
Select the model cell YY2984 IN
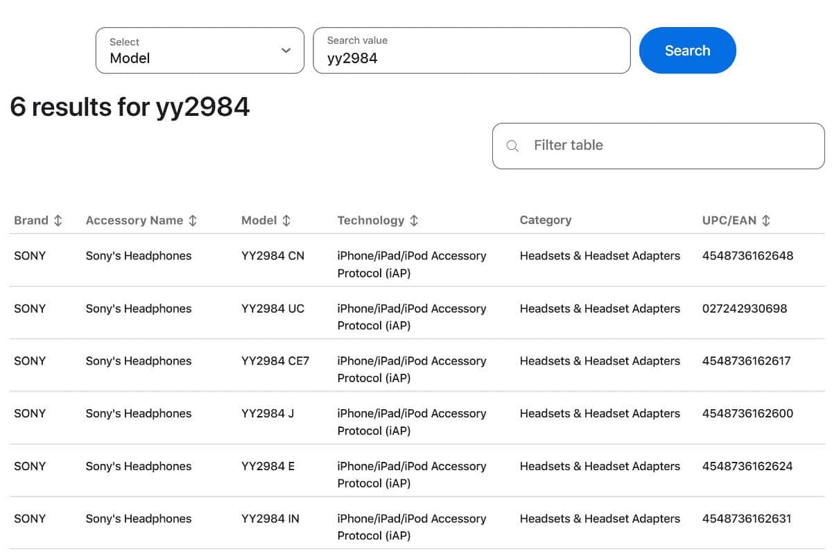coord(270,519)
